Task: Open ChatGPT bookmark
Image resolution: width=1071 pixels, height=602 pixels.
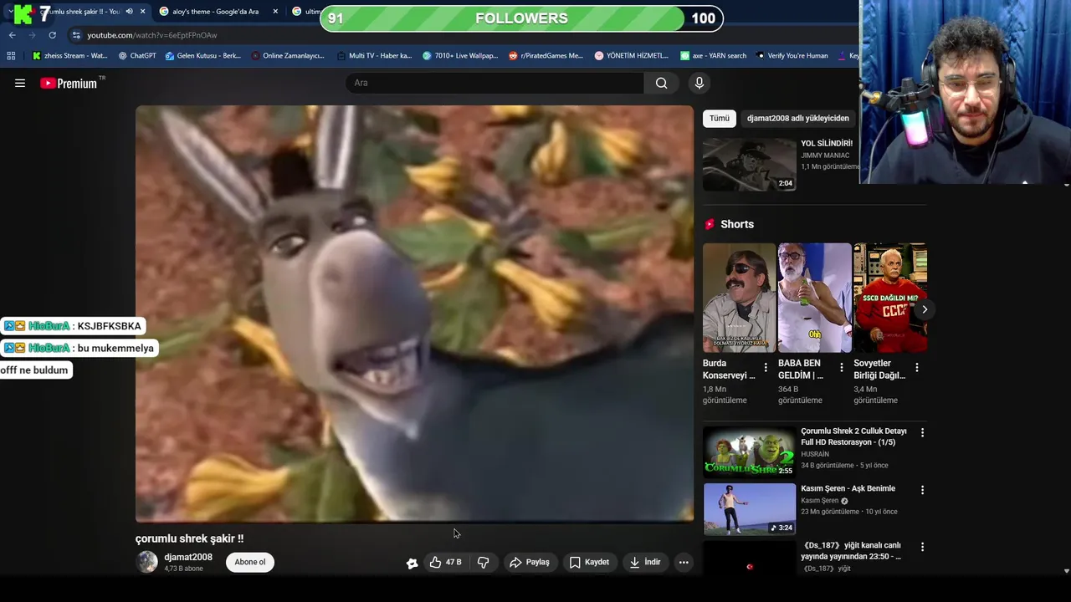Action: point(137,56)
